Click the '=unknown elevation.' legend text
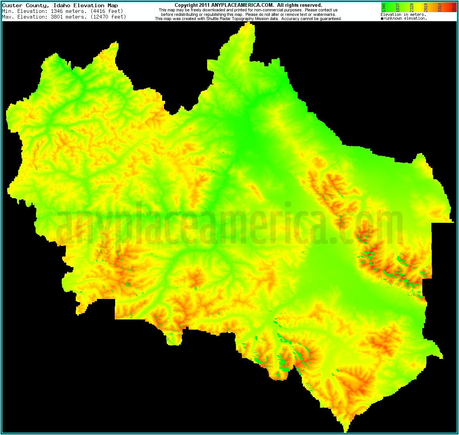459x435 pixels. coord(405,18)
